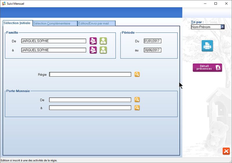Click the orange X exit icon
Viewport: 232px width, 163px height.
[226, 151]
